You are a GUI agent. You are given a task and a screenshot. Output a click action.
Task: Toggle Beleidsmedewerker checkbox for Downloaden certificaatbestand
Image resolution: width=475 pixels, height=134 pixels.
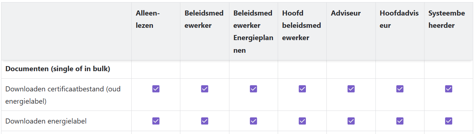204,89
